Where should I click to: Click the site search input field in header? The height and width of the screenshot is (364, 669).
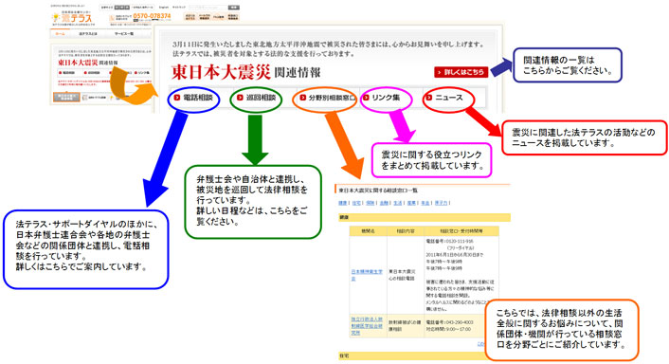point(208,8)
